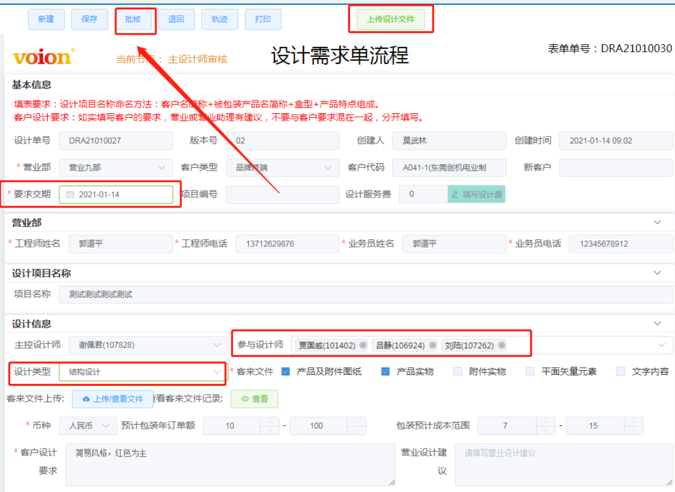Click the 业务员姓名 field 郭道平
This screenshot has width=675, height=492.
(x=453, y=244)
